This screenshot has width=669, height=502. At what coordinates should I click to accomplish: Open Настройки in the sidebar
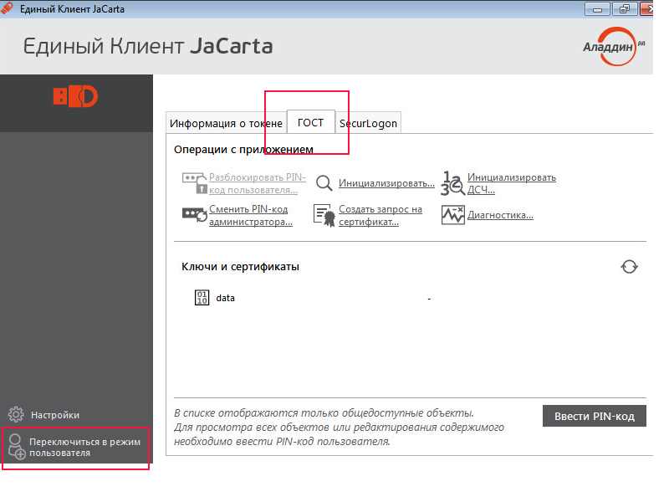click(55, 415)
